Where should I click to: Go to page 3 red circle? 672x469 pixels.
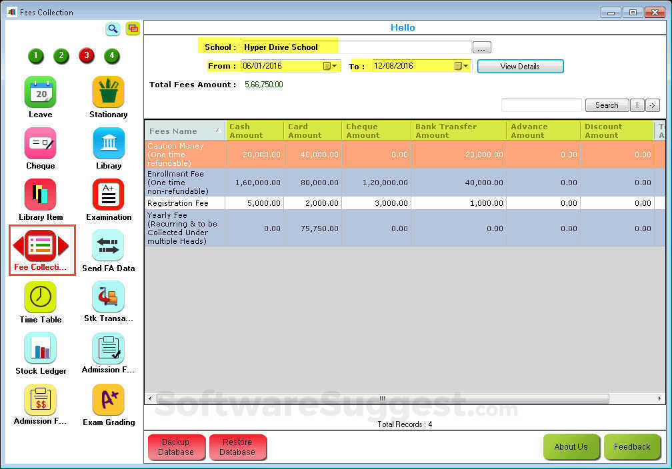point(87,56)
